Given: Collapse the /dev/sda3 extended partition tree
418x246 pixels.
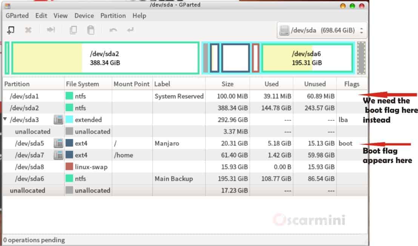Looking at the screenshot, I should coord(5,120).
